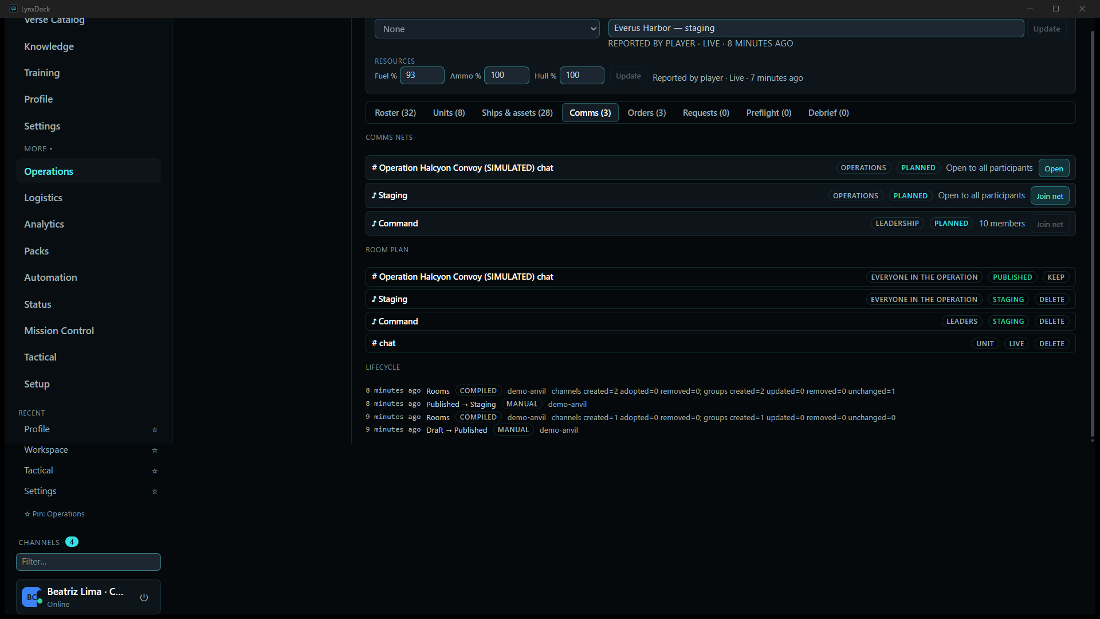
Task: Open the Preflight (0) tab
Action: point(768,113)
